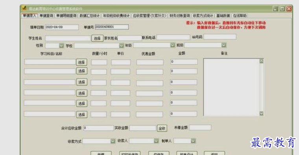Close the fee management window
Screen dimensions: 299x155
pyautogui.click(x=289, y=9)
